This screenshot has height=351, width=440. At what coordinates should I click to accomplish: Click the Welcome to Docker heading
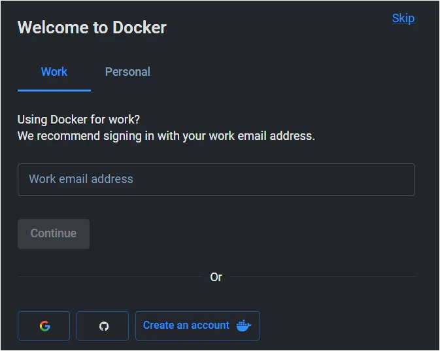92,27
